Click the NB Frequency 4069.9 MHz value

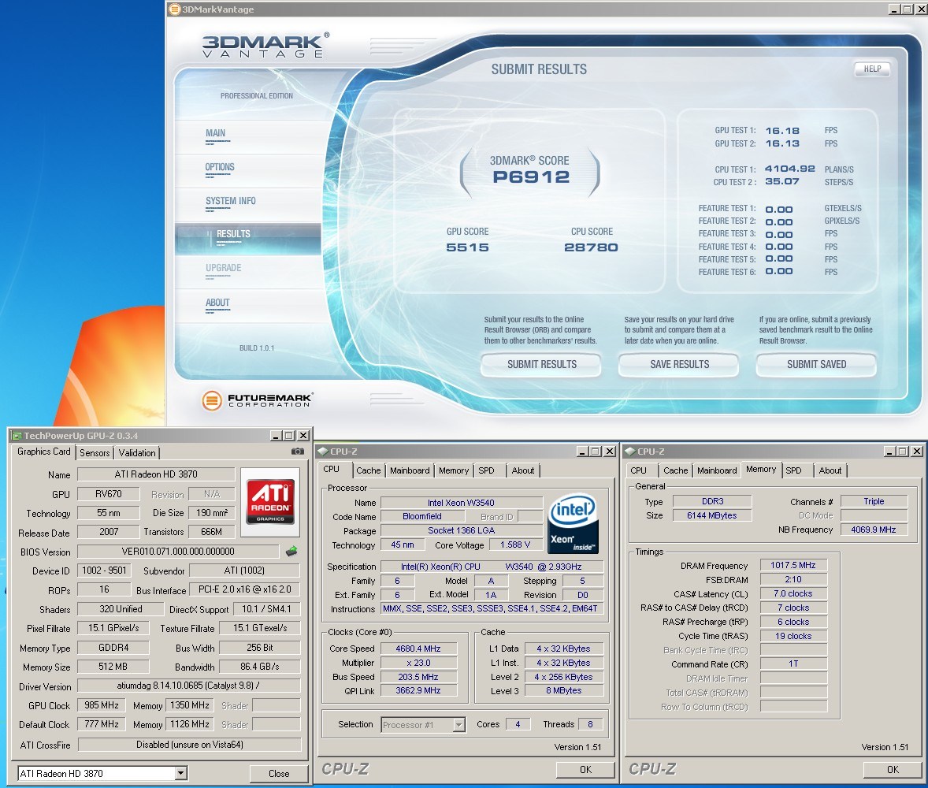(x=874, y=530)
